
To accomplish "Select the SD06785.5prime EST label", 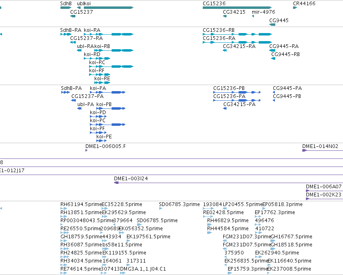I will coord(157,221).
